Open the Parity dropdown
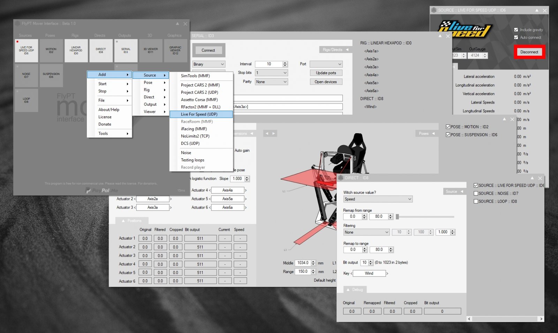 click(x=271, y=82)
